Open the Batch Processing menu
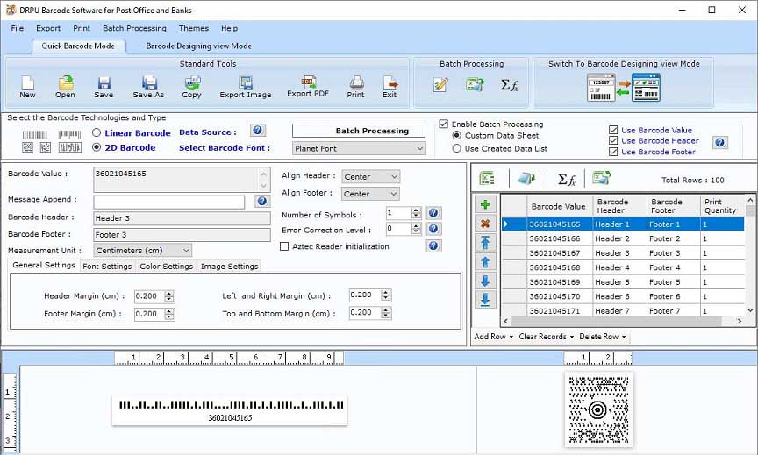758x455 pixels. (134, 28)
